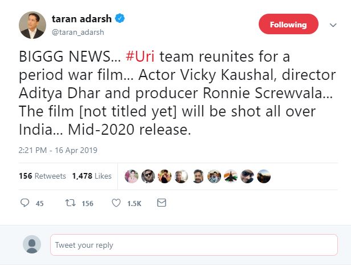Click gray avatar beside reply box
Image resolution: width=351 pixels, height=270 pixels.
point(32,245)
